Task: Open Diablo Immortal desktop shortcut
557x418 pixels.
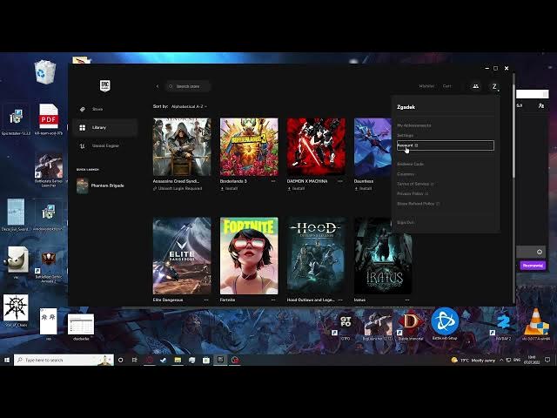Action: pyautogui.click(x=410, y=325)
